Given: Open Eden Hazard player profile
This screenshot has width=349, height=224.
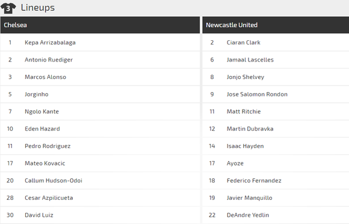Looking at the screenshot, I should click(42, 129).
